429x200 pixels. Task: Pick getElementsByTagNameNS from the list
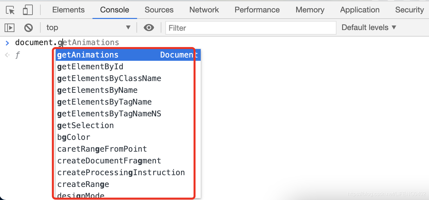[128, 114]
